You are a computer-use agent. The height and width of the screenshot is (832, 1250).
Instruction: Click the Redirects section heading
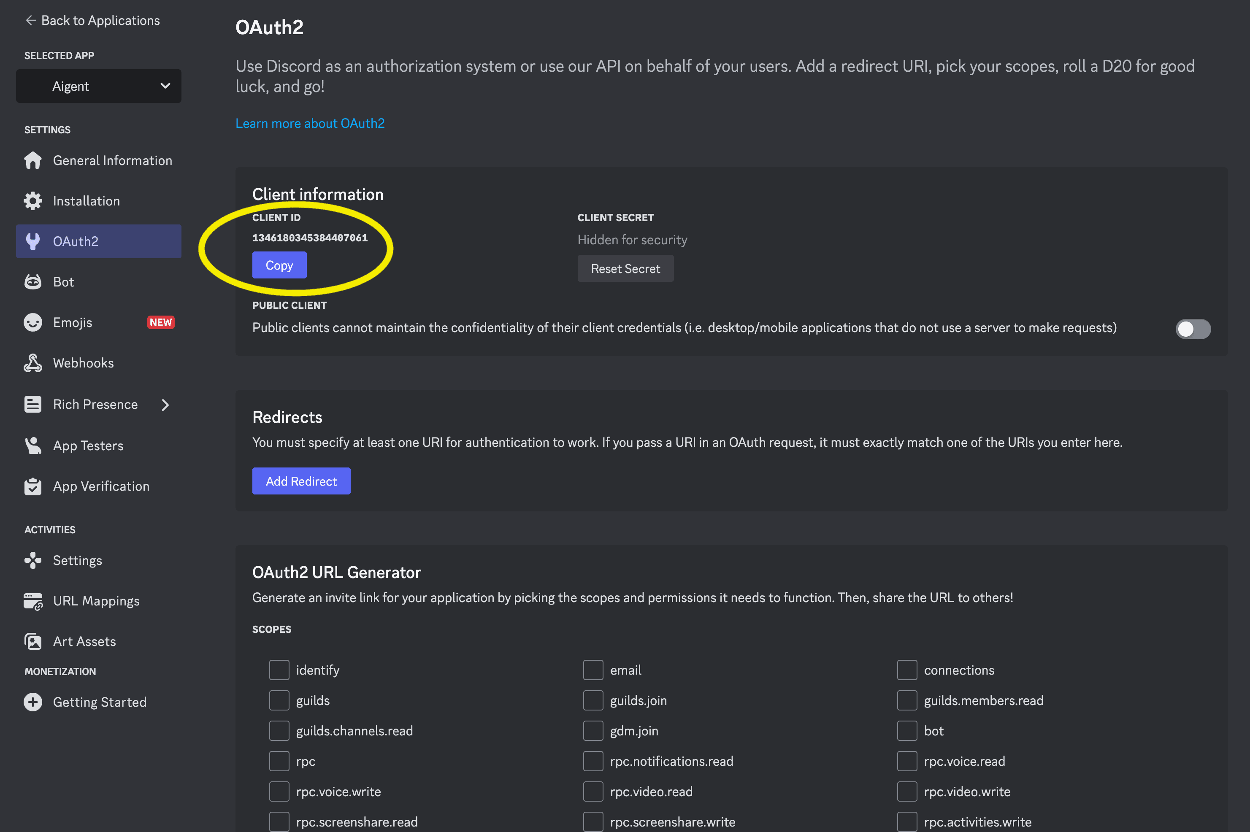point(287,417)
